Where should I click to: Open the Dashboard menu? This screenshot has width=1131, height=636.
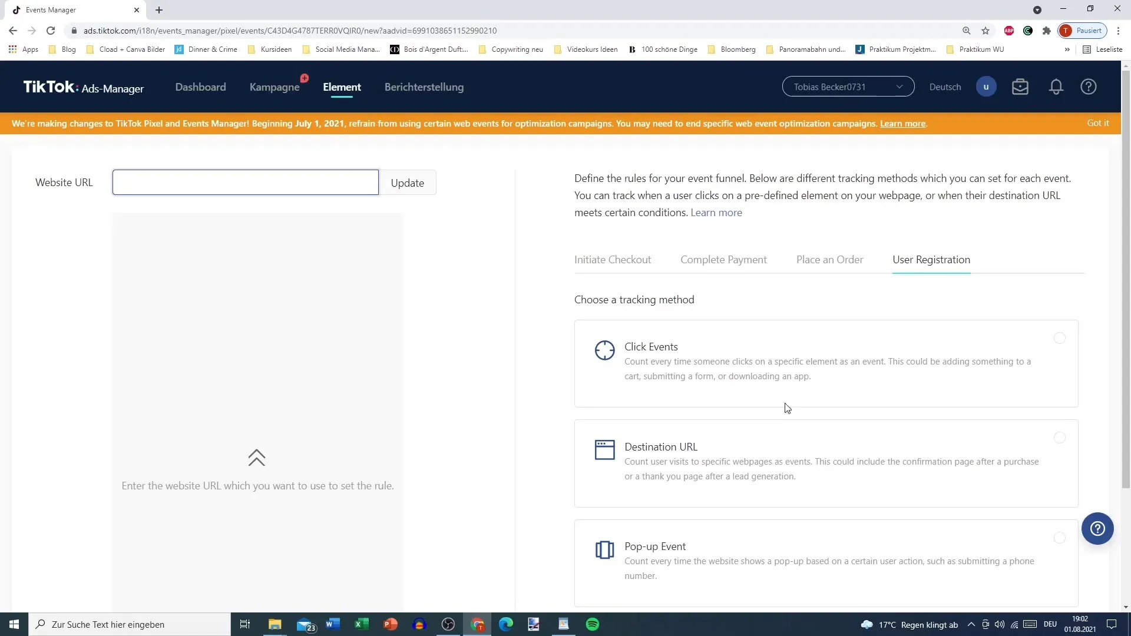point(200,87)
